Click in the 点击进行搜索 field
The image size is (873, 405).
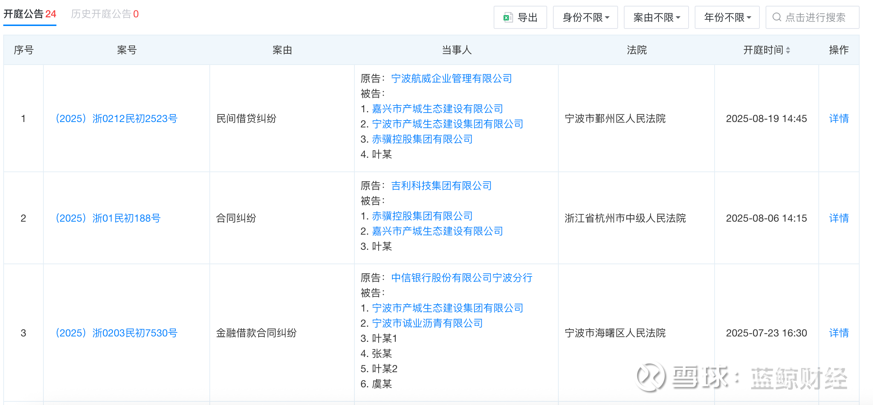click(815, 17)
